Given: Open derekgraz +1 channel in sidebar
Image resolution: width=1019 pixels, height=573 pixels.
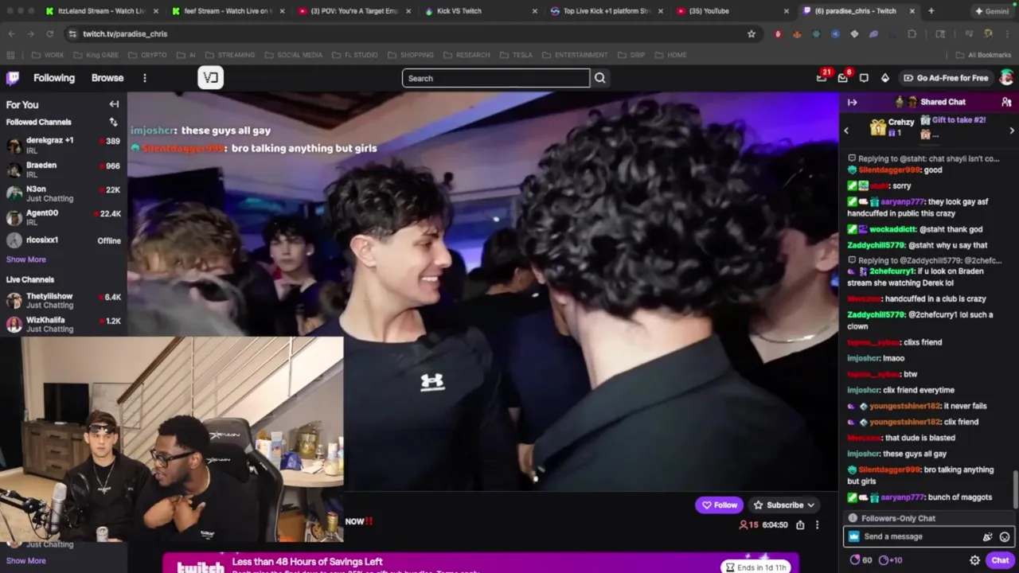Looking at the screenshot, I should 64,145.
